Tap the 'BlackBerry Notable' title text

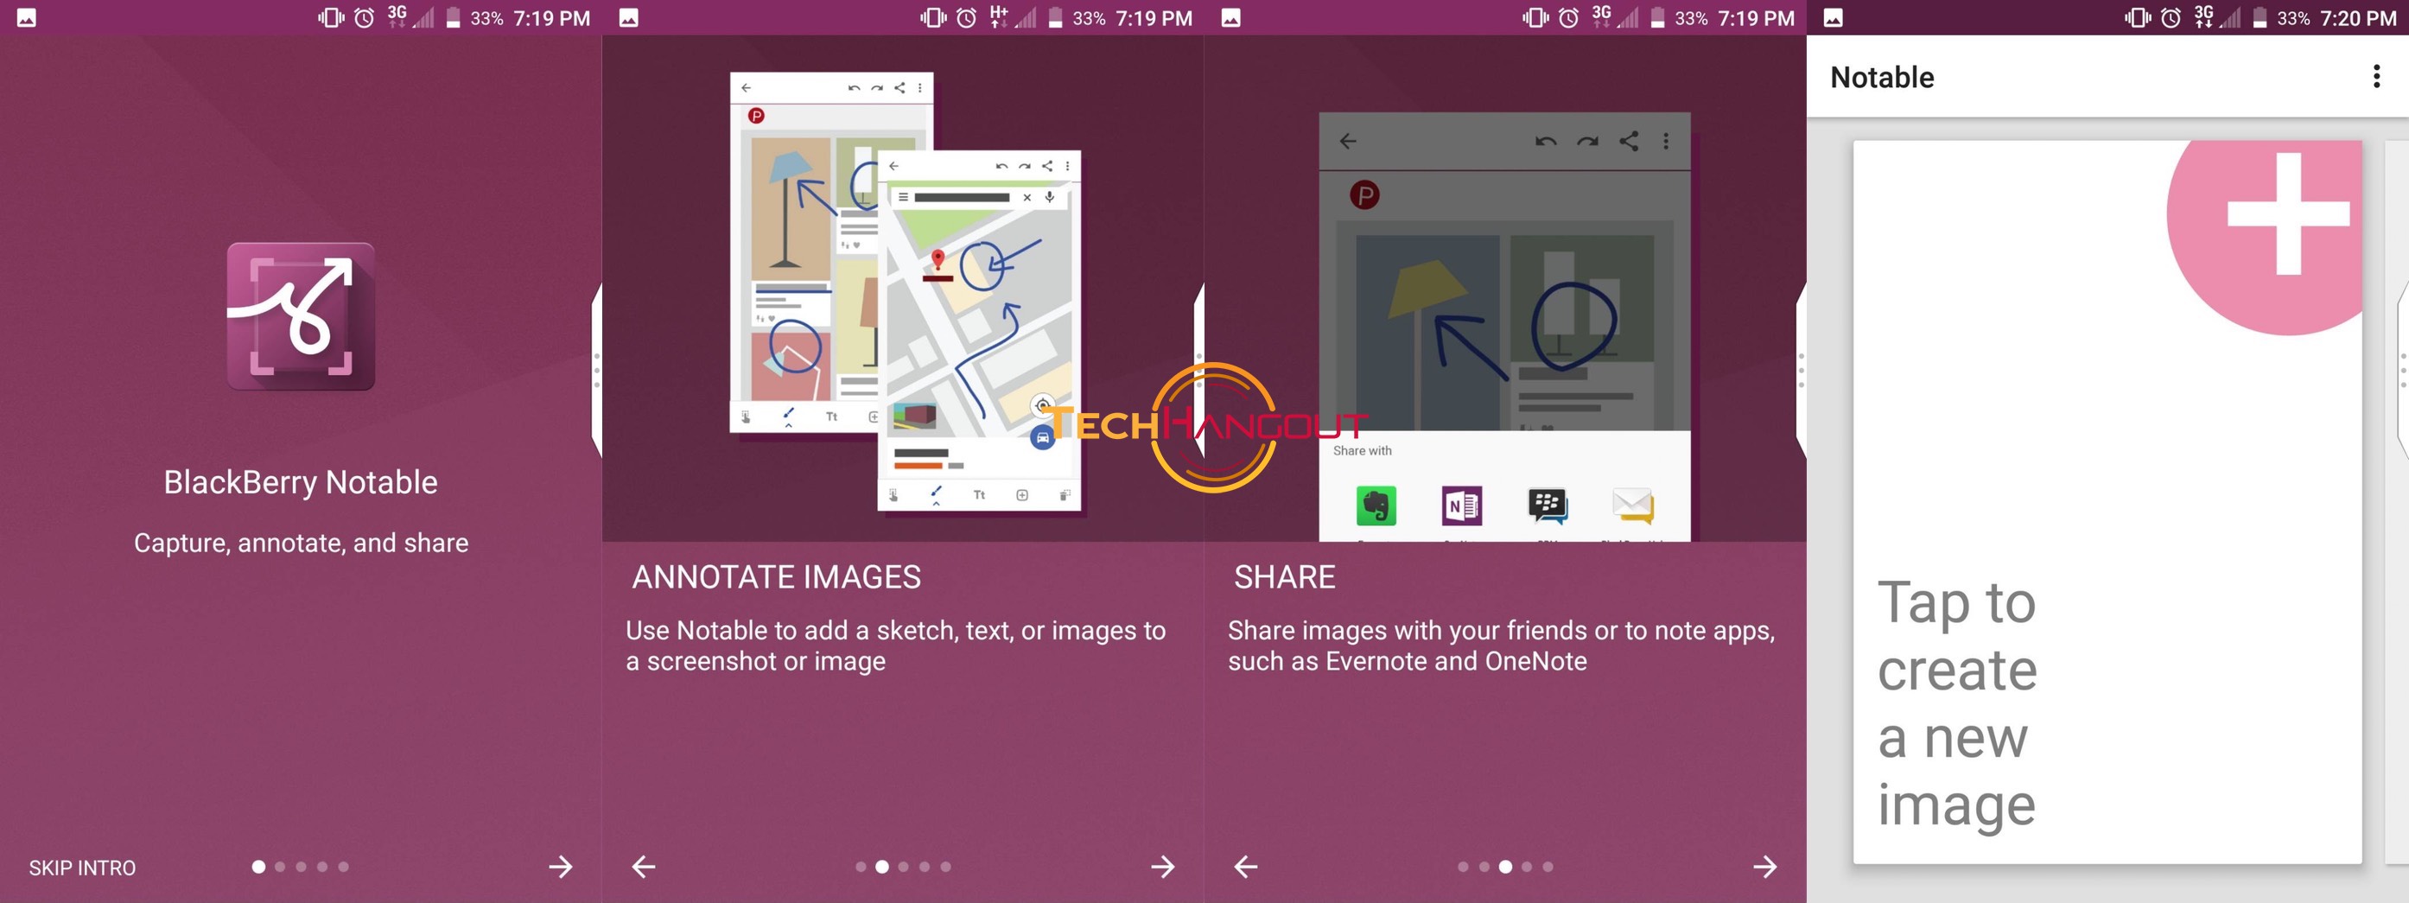coord(300,481)
